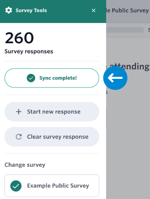Click the plus icon for new response

pyautogui.click(x=19, y=112)
